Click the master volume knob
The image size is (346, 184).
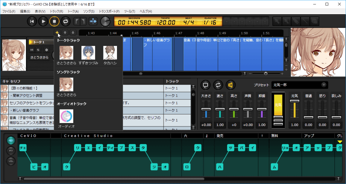105,21
